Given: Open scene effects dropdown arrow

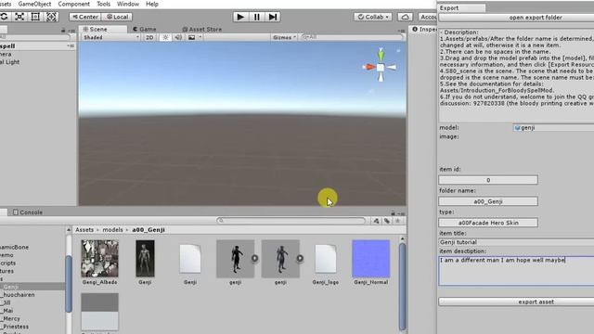Looking at the screenshot, I should tap(200, 37).
